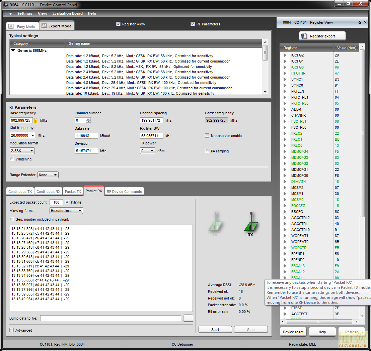
Task: Enable the Whitening checkbox
Action: [12, 159]
